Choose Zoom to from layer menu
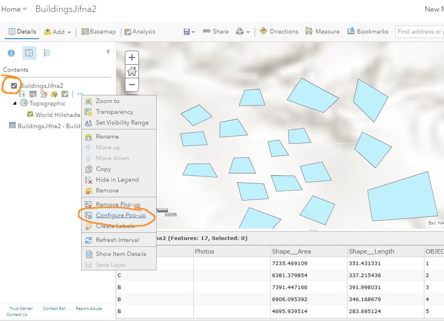 [x=119, y=101]
